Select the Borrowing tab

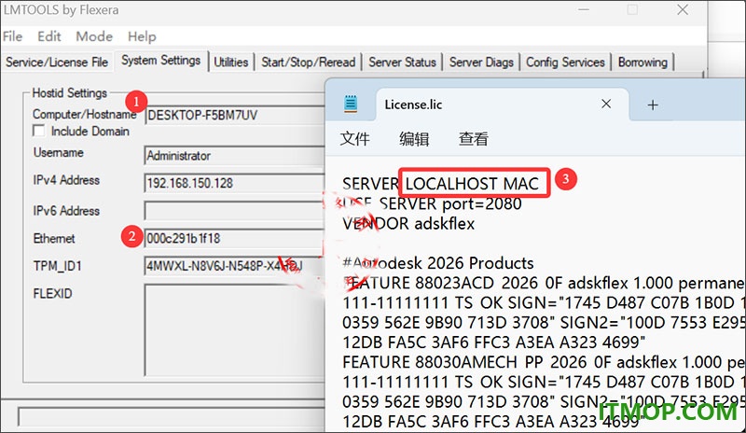(642, 62)
